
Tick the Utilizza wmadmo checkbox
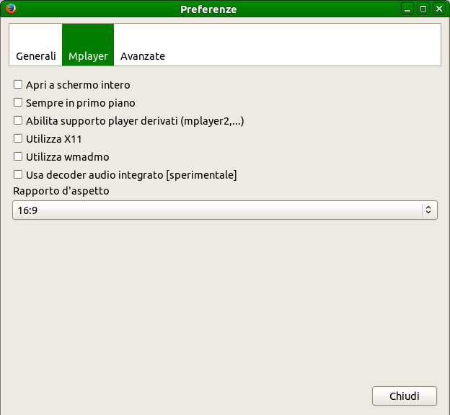tap(18, 156)
